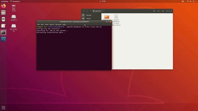The width and height of the screenshot is (198, 111).
Task: Click the 'Extracting installation data...' line
Action: pyautogui.click(x=51, y=32)
